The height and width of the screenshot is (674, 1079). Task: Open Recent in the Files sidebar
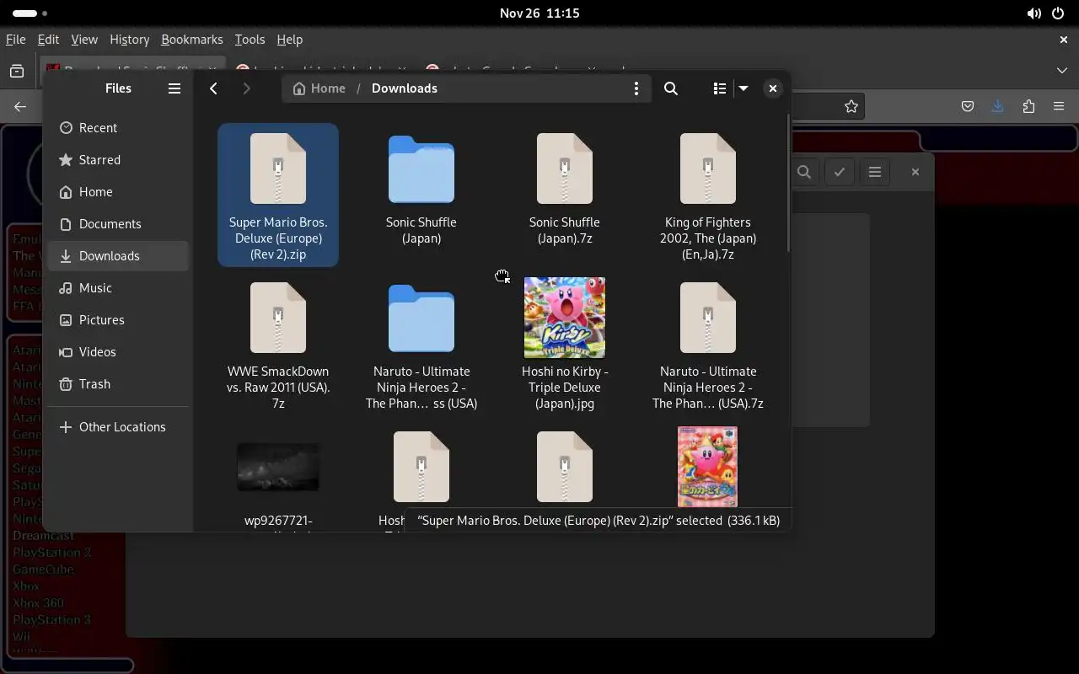click(118, 128)
